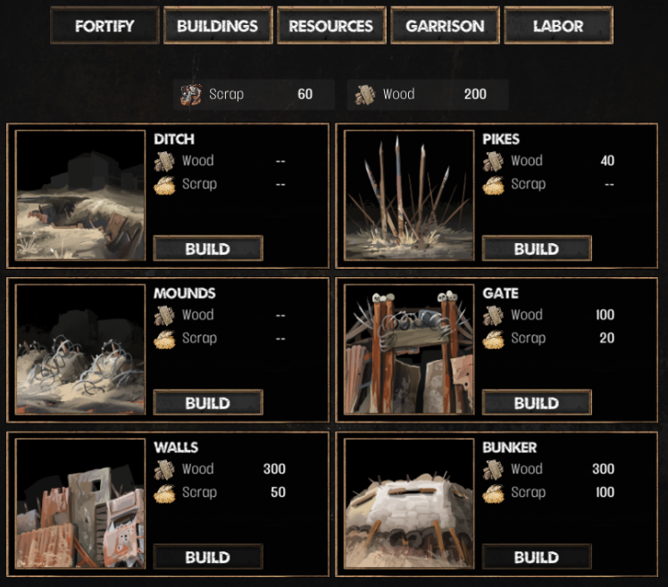Click BUILD for Pikes
This screenshot has width=668, height=587.
tap(537, 248)
